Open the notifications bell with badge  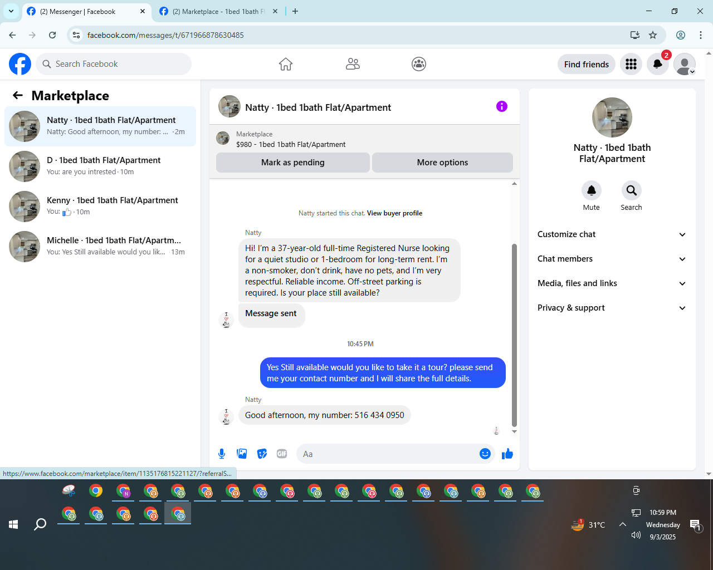(x=658, y=64)
